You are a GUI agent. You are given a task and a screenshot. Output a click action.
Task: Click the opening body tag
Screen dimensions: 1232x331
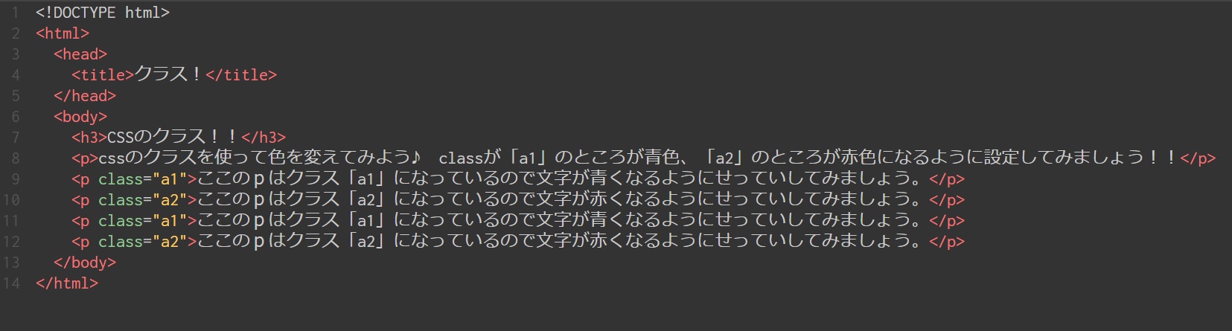click(80, 117)
